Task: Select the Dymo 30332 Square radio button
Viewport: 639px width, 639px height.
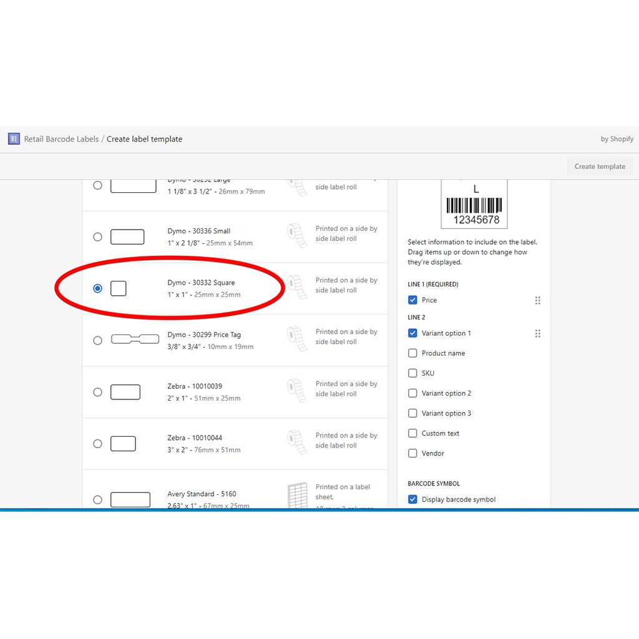Action: point(97,288)
